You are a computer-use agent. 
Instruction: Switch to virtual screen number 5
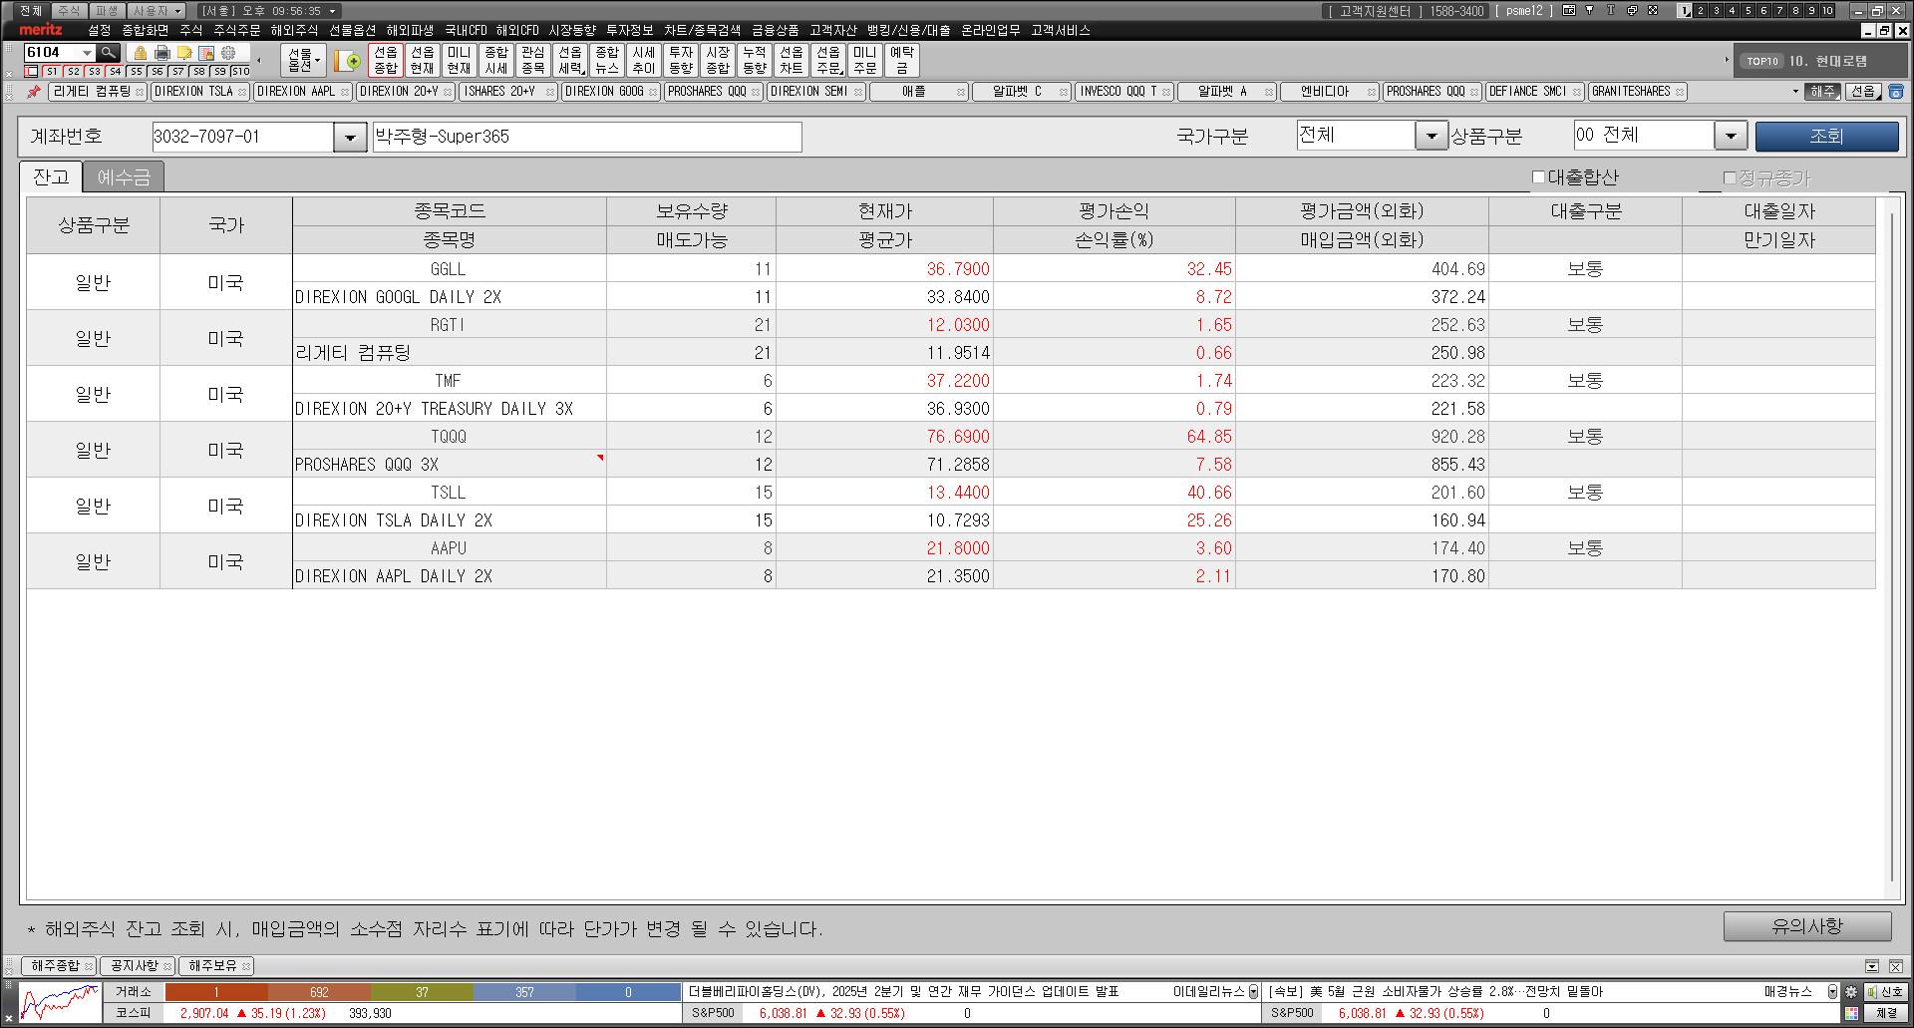coord(1748,11)
